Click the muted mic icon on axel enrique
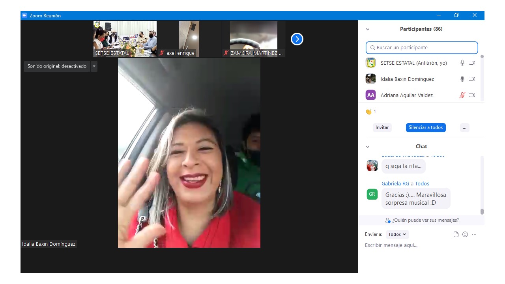505x284 pixels. point(162,53)
